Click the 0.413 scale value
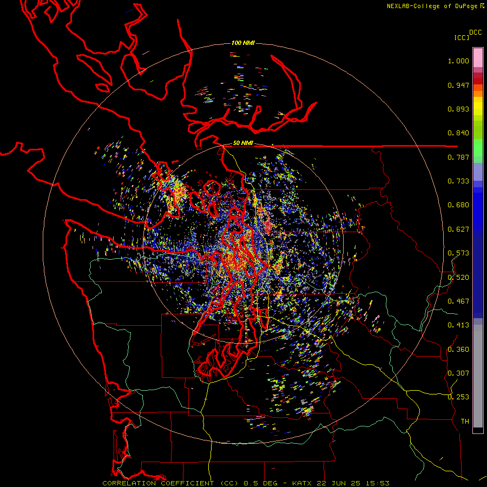Screen dimensions: 487x487 coord(458,325)
